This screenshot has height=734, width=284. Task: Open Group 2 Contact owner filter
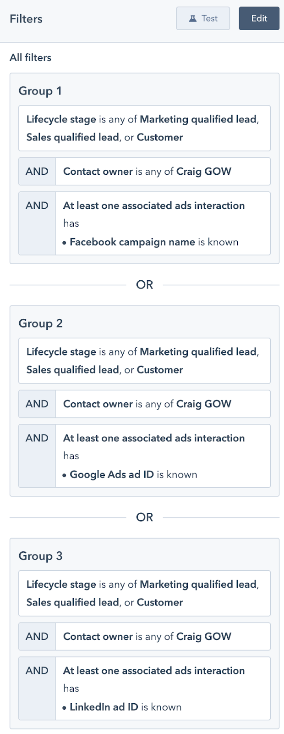click(163, 404)
